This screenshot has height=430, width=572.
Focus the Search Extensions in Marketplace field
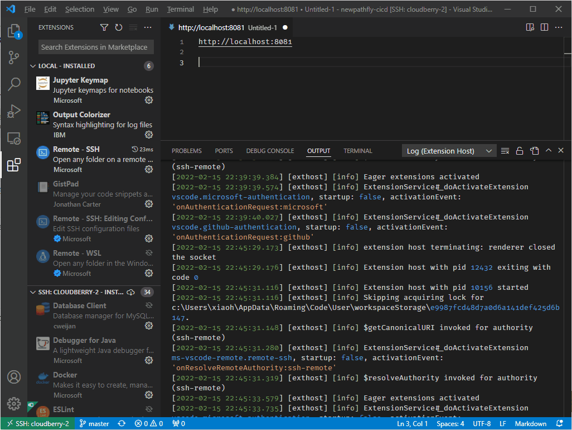point(96,47)
